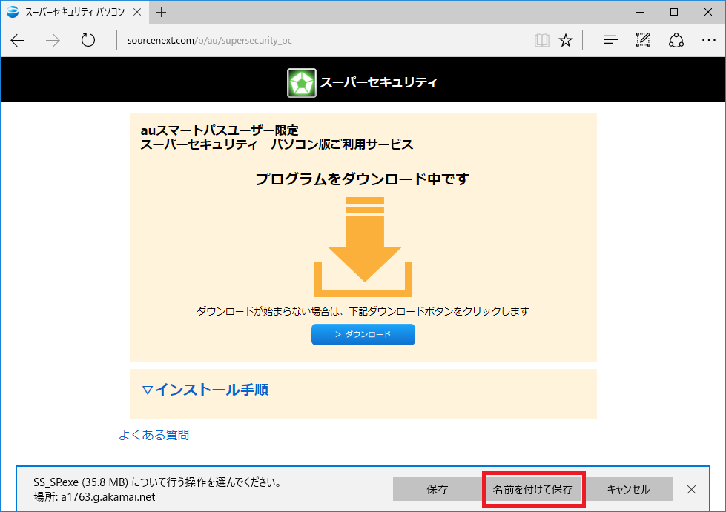This screenshot has width=726, height=512.
Task: Close the スーパーセキュリティ パソコン tab
Action: tap(137, 12)
